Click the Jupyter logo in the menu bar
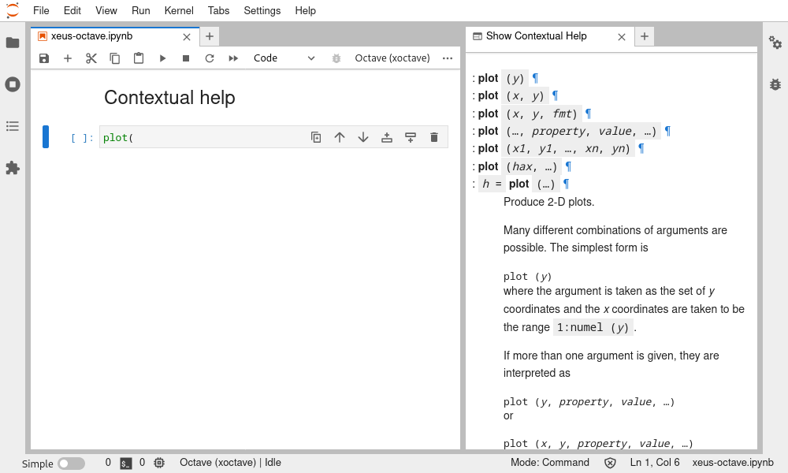The image size is (788, 473). [x=13, y=10]
